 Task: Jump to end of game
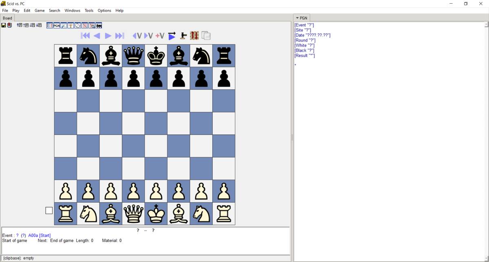[x=119, y=36]
